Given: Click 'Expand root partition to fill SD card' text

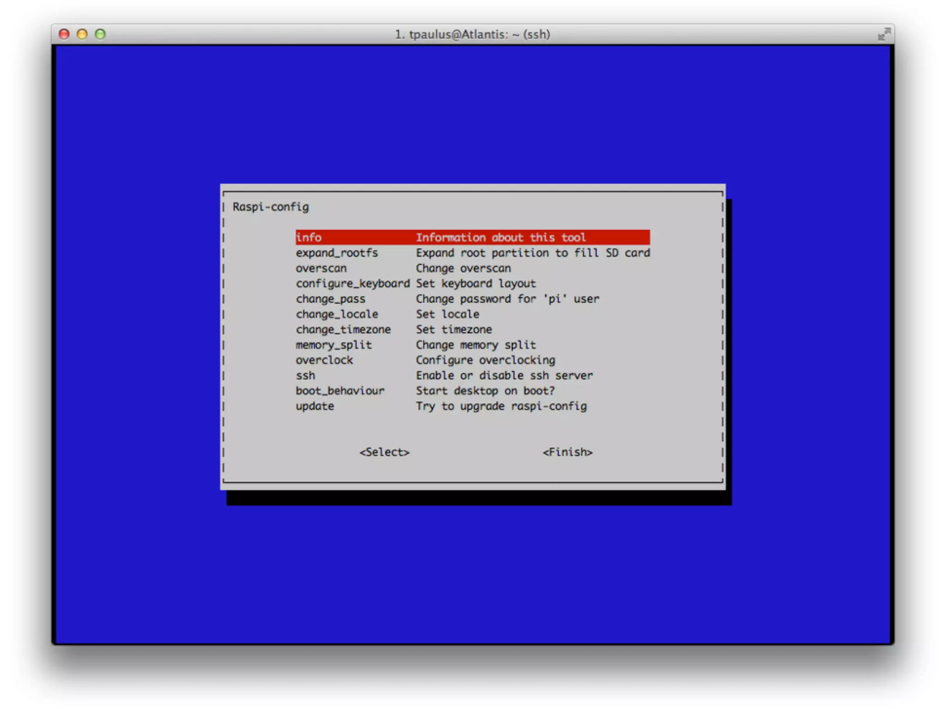Looking at the screenshot, I should [x=533, y=253].
